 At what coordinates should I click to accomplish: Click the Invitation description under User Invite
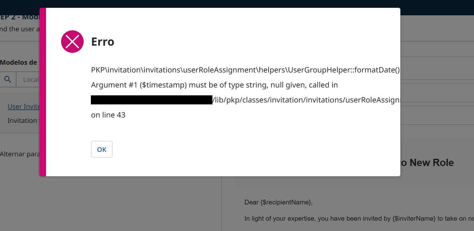point(22,121)
